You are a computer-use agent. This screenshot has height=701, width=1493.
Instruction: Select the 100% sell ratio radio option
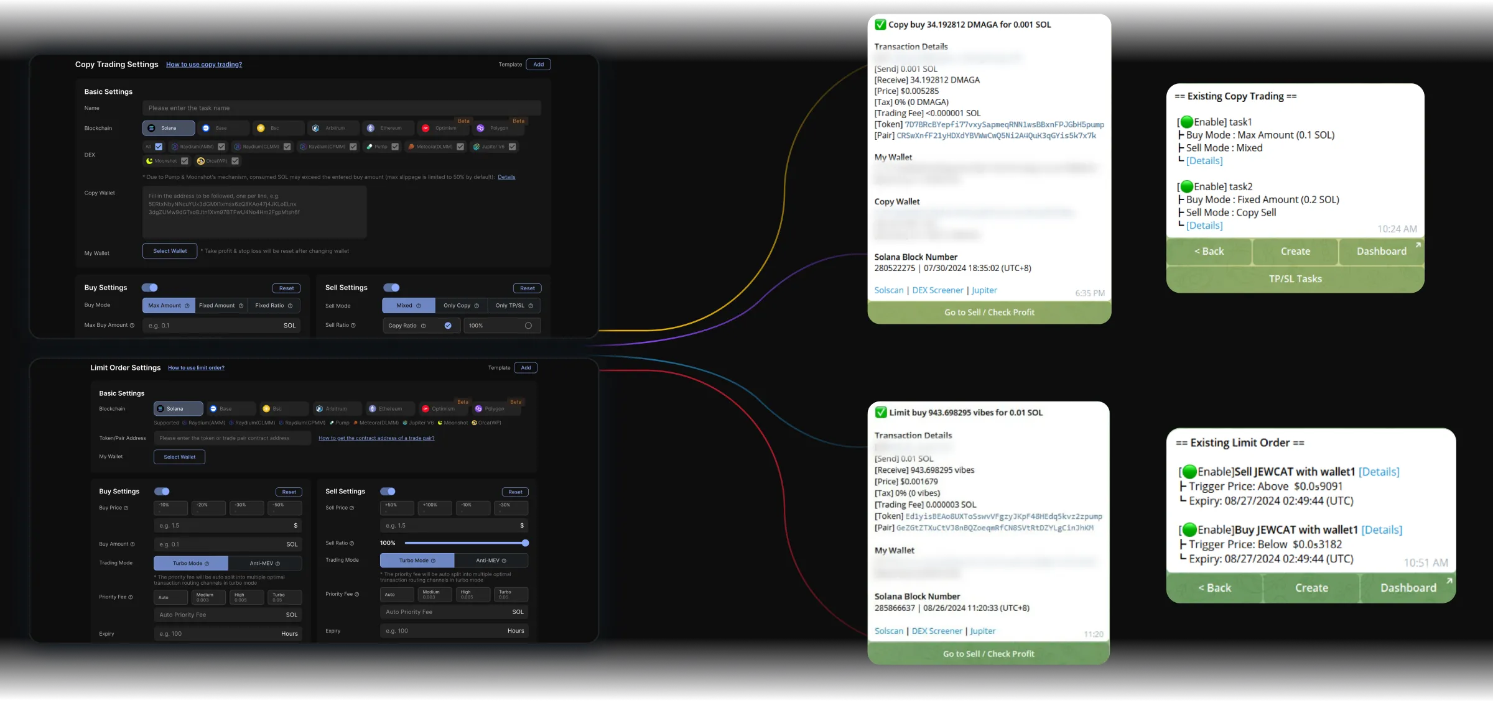[528, 326]
